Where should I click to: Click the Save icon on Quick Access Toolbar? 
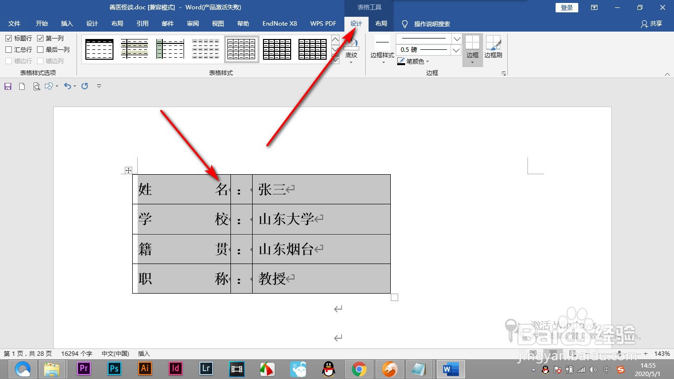[7, 86]
